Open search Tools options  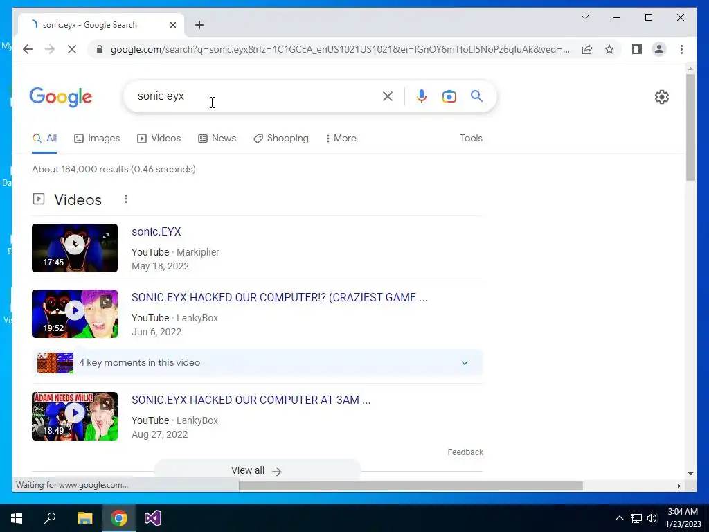tap(471, 139)
